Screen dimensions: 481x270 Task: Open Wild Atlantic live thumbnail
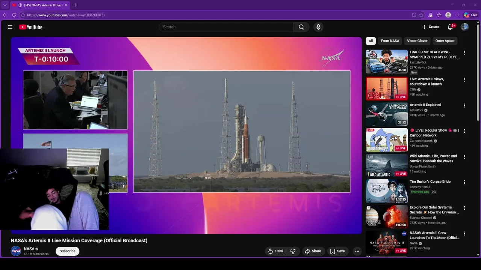(x=387, y=165)
